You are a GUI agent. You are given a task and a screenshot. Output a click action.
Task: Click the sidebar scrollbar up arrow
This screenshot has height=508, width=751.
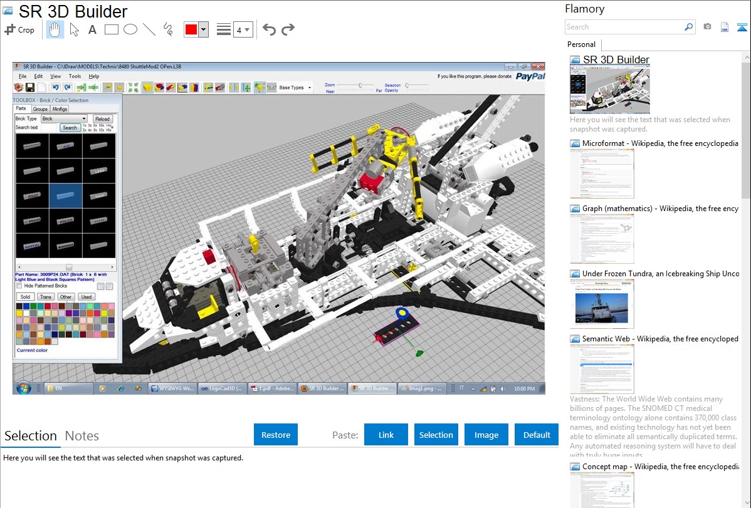pos(746,57)
